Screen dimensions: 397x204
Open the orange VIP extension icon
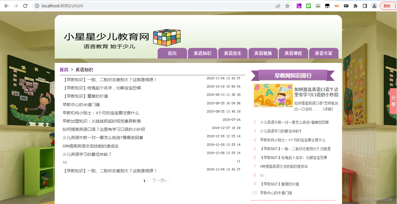pyautogui.click(x=337, y=6)
